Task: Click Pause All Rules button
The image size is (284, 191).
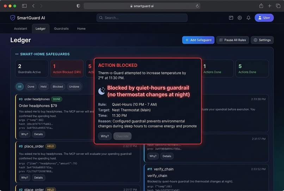Action: pos(233,40)
